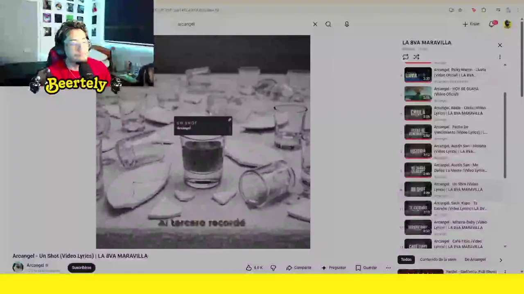The image size is (524, 294).
Task: Open the notifications bell
Action: (492, 24)
